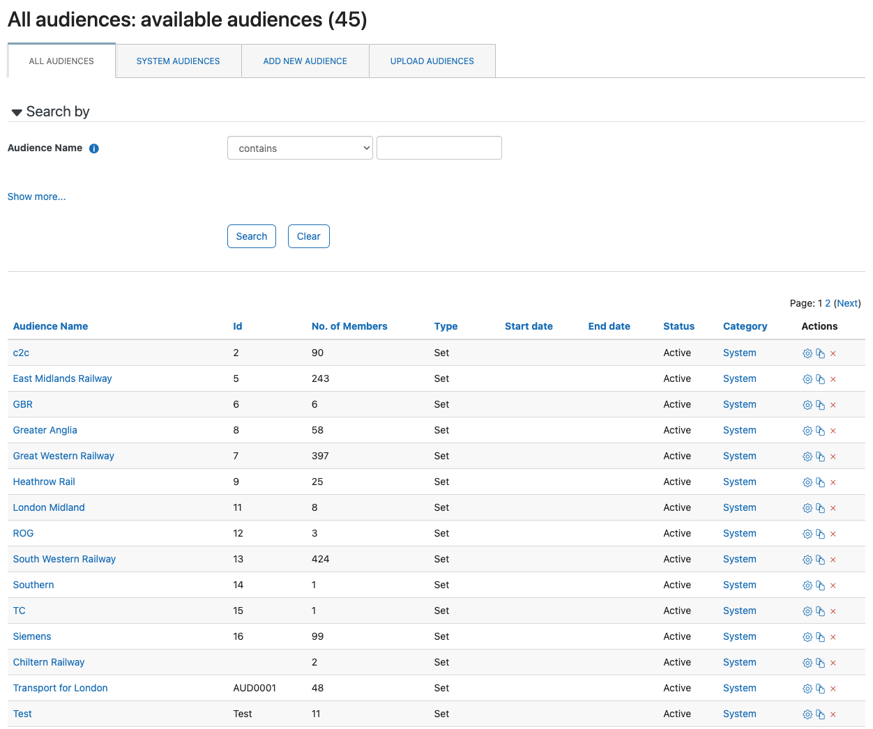This screenshot has height=729, width=873.
Task: Open London Midland audience
Action: tap(49, 507)
